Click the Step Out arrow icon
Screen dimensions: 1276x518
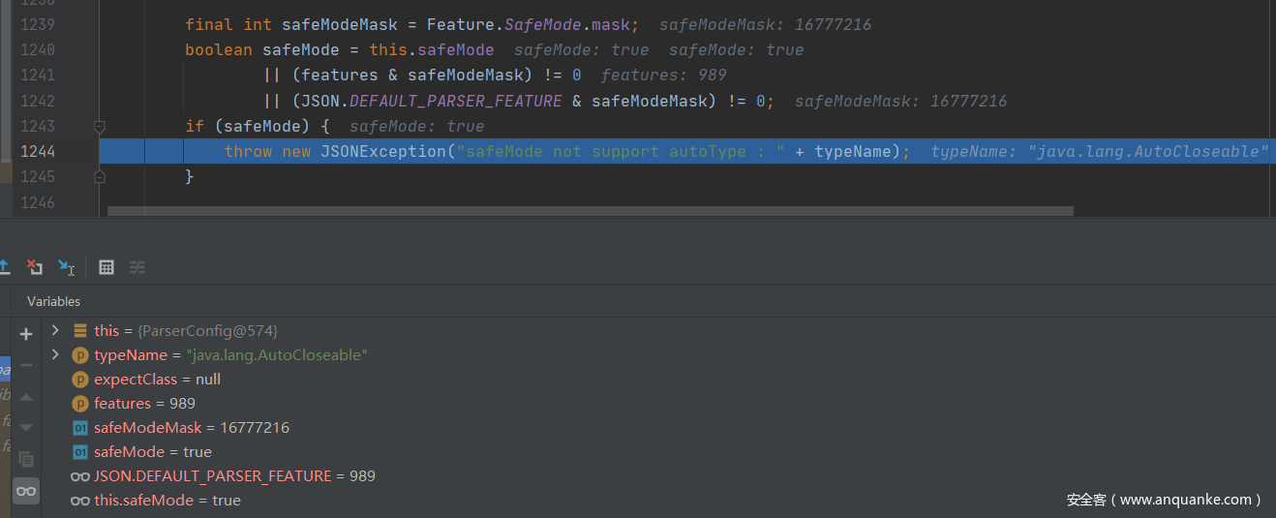pos(4,266)
